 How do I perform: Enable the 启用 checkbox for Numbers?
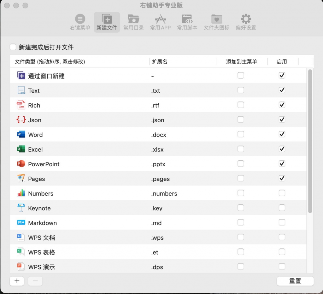pos(282,193)
